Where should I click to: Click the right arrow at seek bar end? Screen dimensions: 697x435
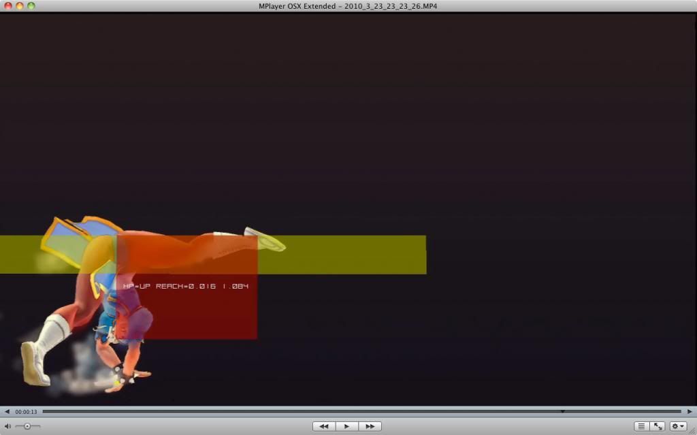[x=690, y=411]
